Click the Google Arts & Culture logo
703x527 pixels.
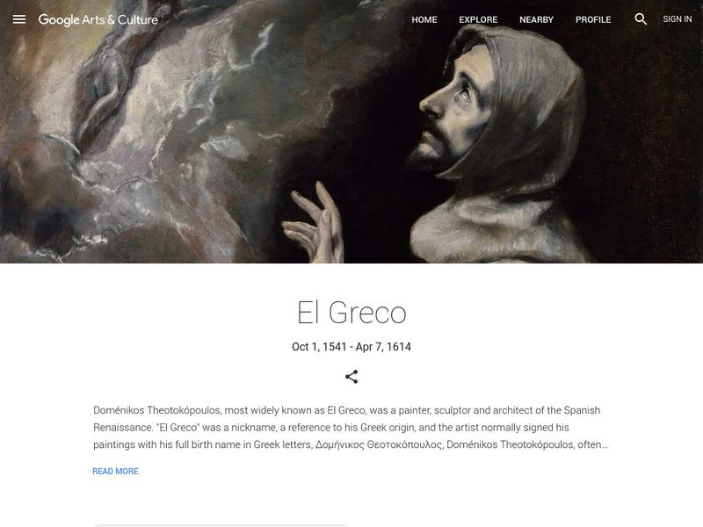(x=98, y=19)
